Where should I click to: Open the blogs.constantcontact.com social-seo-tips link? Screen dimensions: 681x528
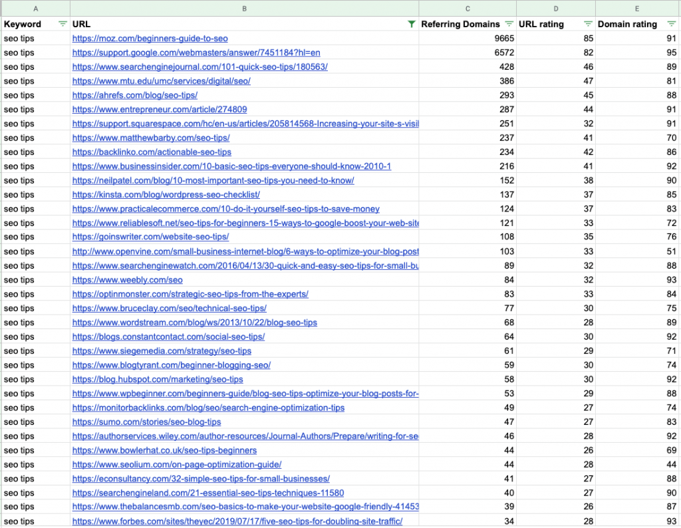[x=168, y=336]
